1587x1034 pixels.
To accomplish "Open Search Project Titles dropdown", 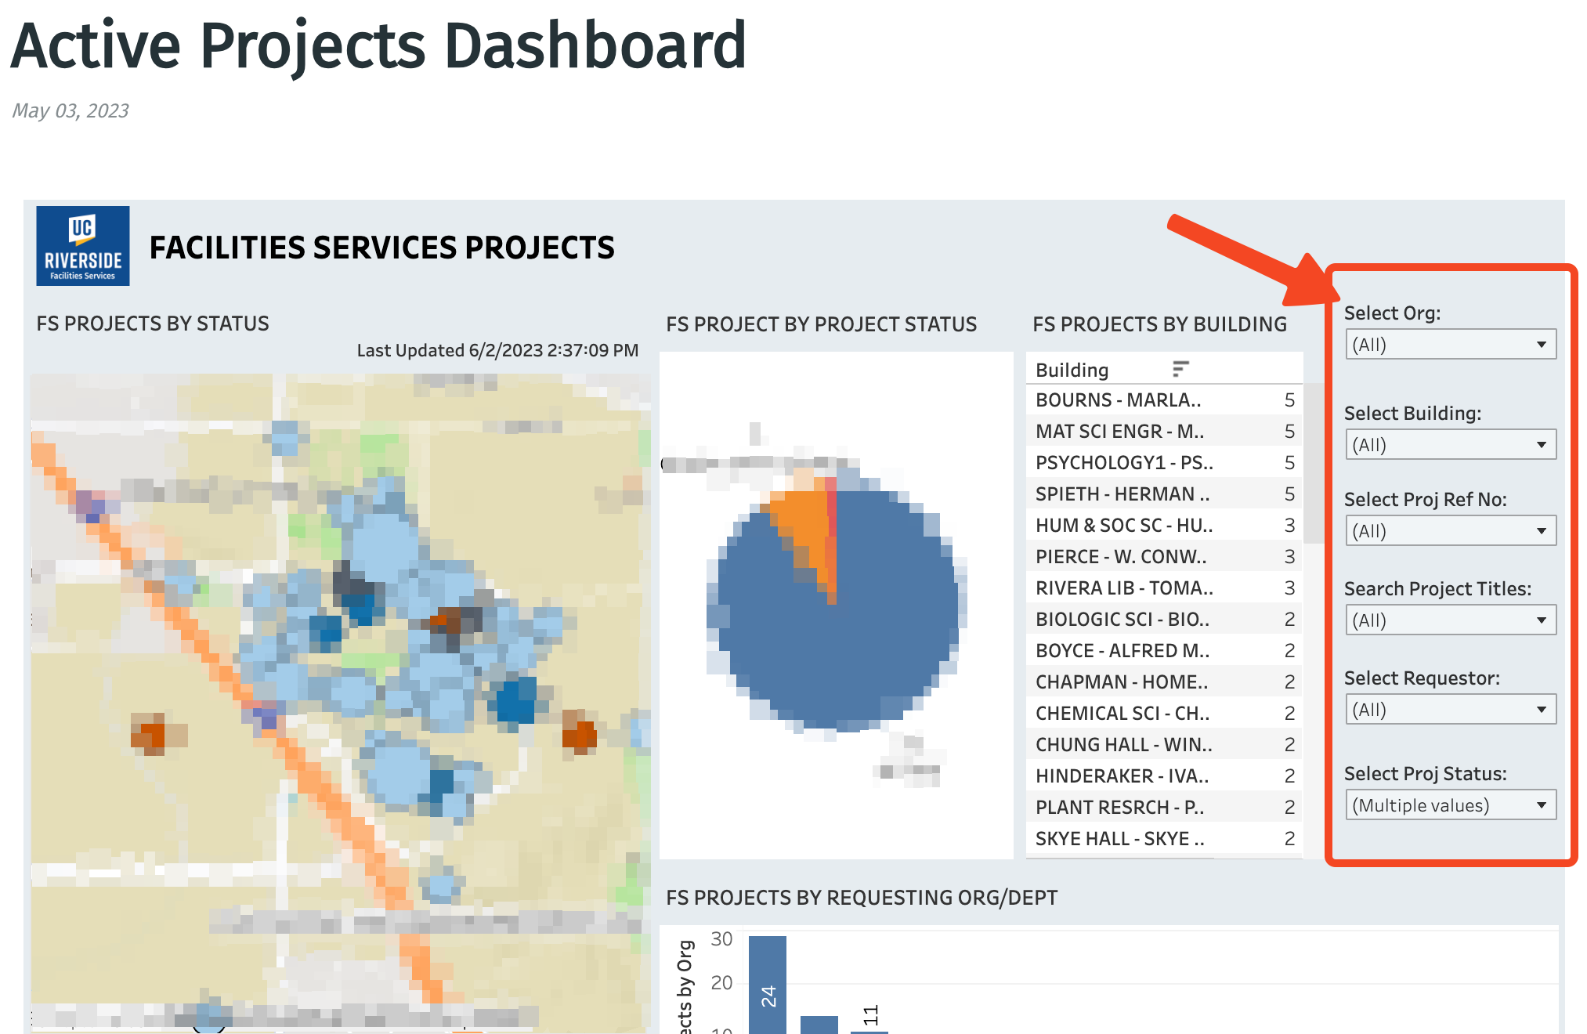I will (x=1449, y=620).
